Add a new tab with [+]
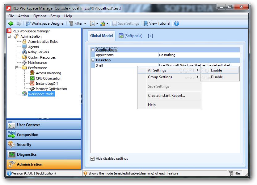The image size is (257, 185). pos(150,36)
